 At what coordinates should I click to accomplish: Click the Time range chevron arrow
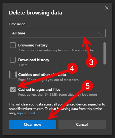(x=100, y=33)
